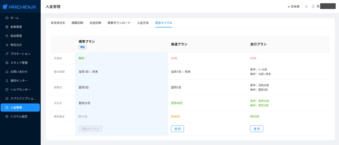The height and width of the screenshot is (145, 339).
Task: Open ヘルプセンター
Action: click(x=20, y=90)
